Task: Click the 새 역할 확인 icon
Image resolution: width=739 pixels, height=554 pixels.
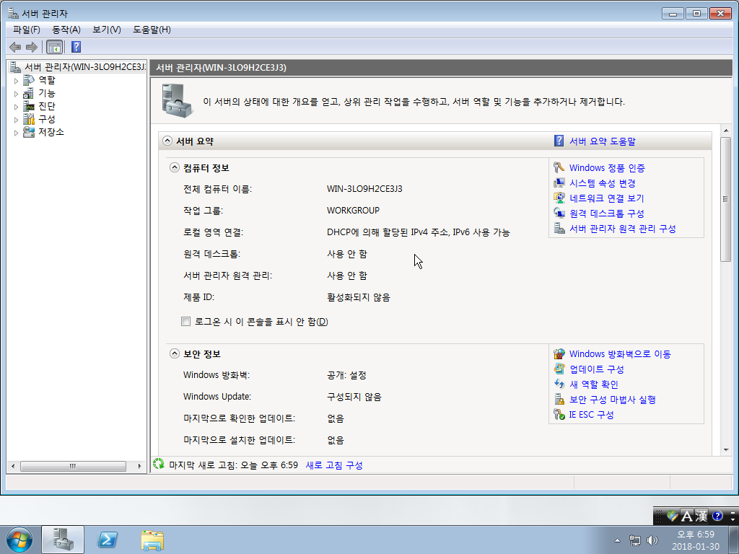Action: tap(559, 384)
